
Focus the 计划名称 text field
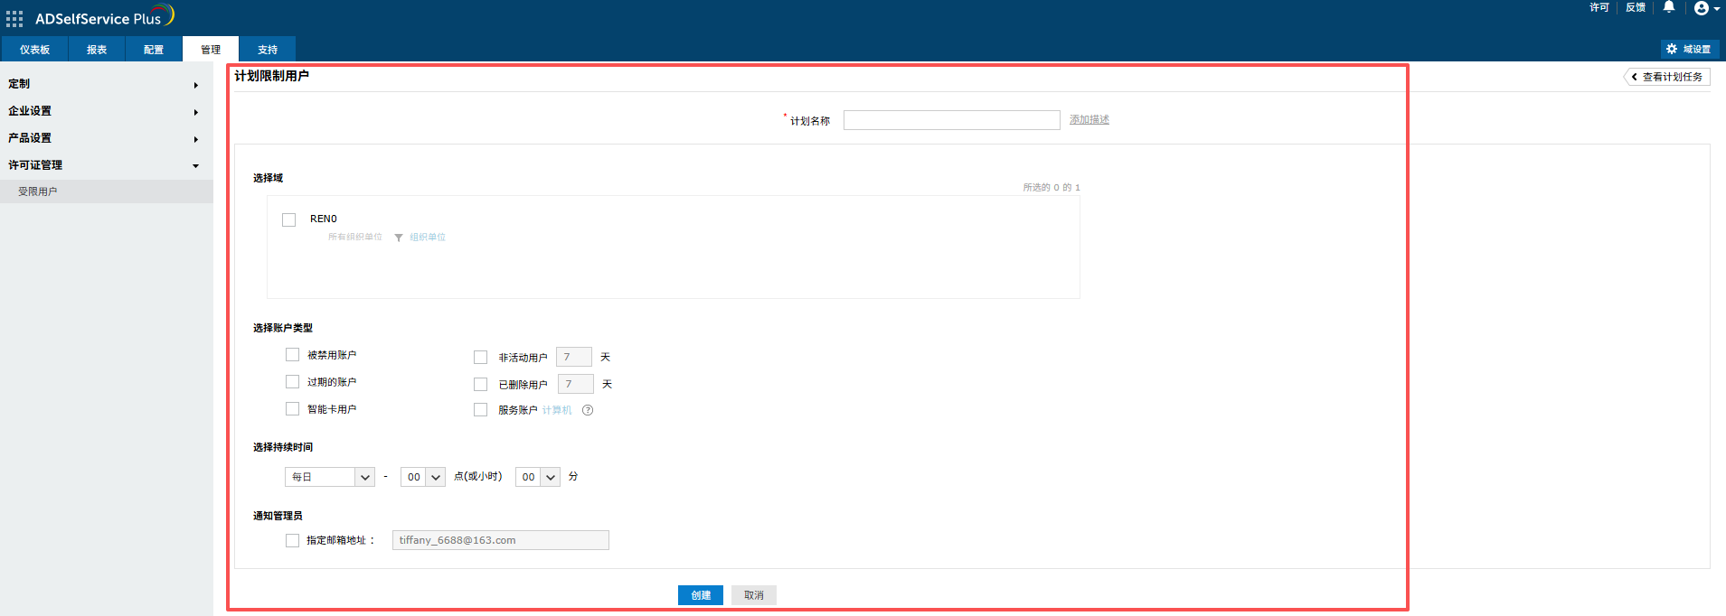pyautogui.click(x=951, y=120)
